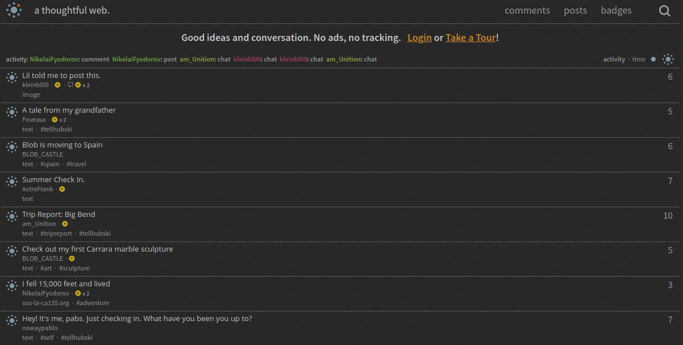Click the Login link
683x345 pixels.
(419, 38)
